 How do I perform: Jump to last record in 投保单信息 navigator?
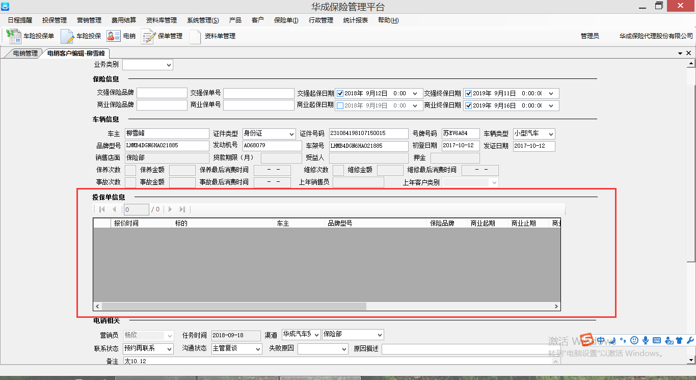click(x=182, y=209)
